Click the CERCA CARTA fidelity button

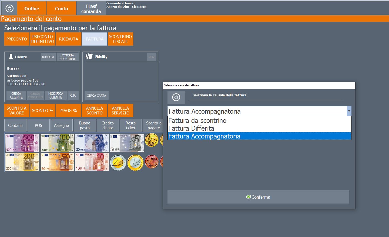click(x=96, y=96)
